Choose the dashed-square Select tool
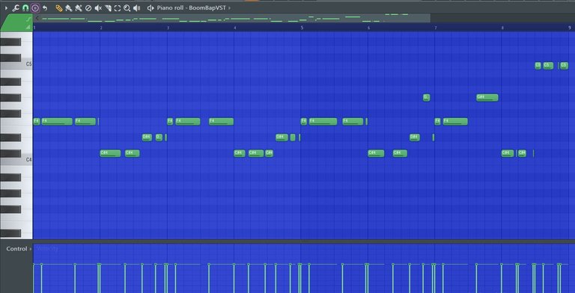Viewport: 575px width, 293px height. [118, 8]
